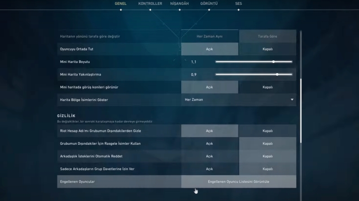Image resolution: width=359 pixels, height=201 pixels.
Task: Set Oyuncuyu Ortada Tut to Kapalı
Action: click(x=267, y=49)
